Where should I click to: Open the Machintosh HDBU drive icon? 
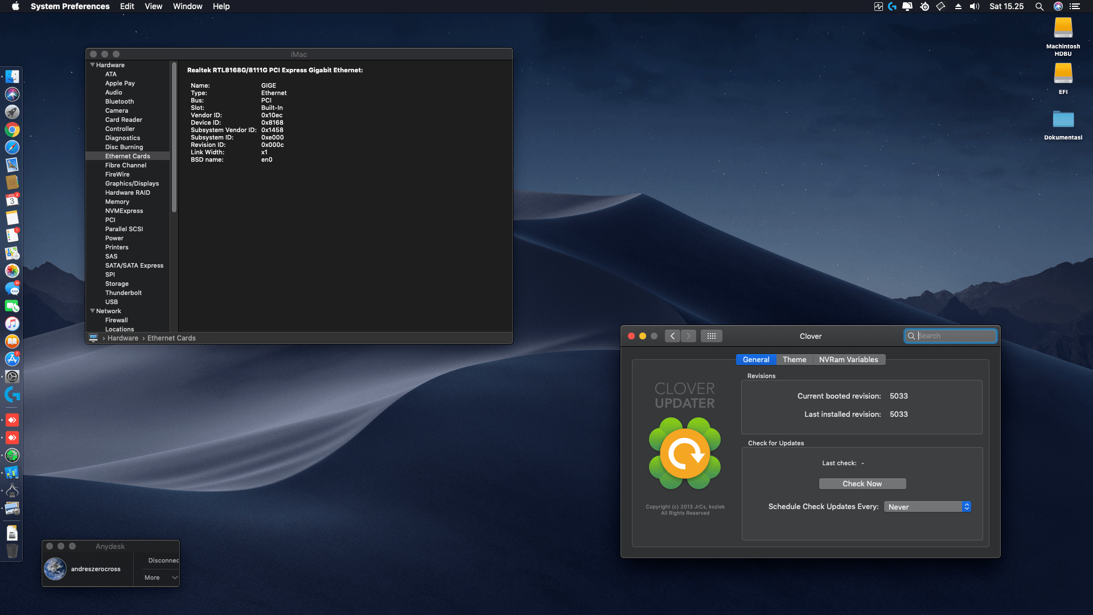click(x=1063, y=28)
